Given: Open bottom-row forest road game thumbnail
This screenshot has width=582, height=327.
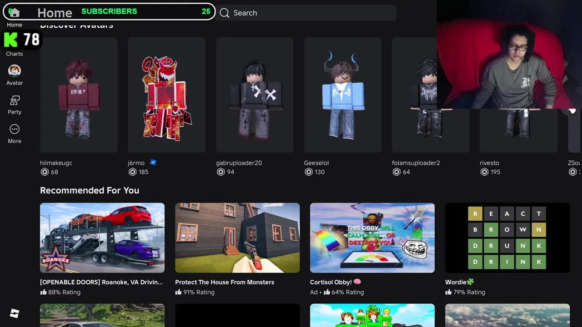Looking at the screenshot, I should pos(102,315).
